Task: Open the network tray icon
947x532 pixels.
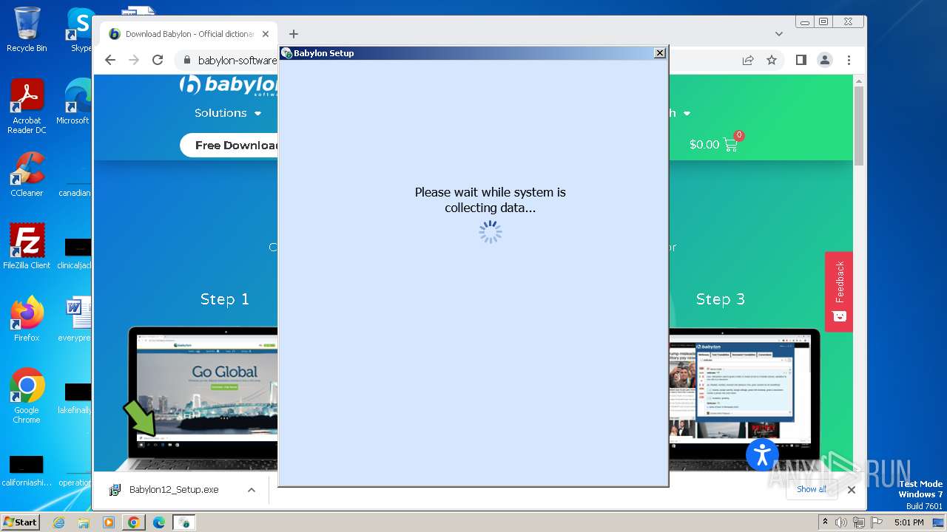Action: click(859, 522)
